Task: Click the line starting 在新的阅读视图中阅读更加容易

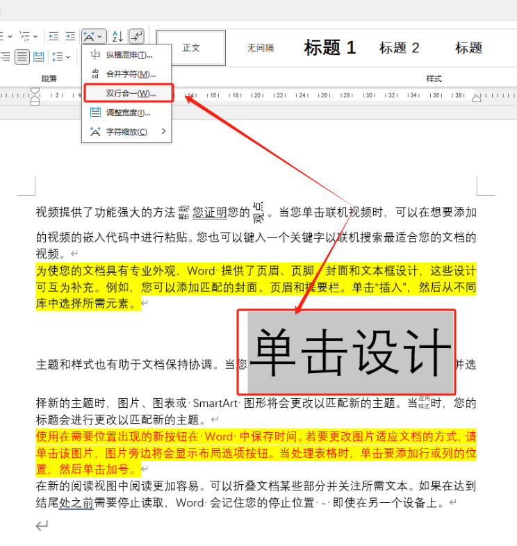Action: click(x=256, y=486)
